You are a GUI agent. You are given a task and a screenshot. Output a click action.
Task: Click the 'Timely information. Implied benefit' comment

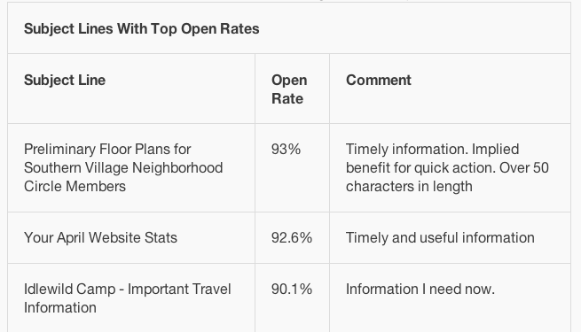point(447,168)
